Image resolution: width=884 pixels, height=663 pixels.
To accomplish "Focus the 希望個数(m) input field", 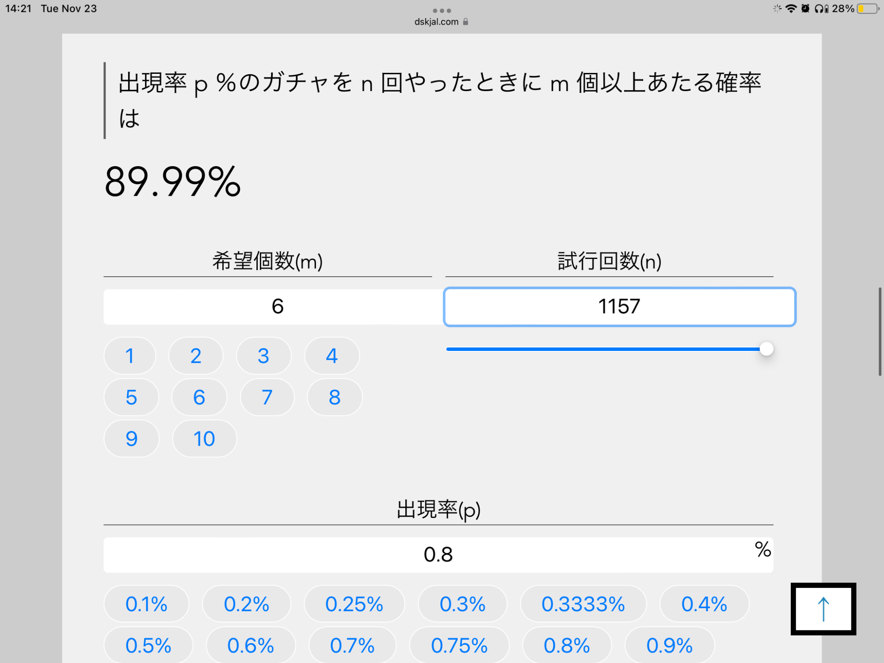I will pyautogui.click(x=273, y=307).
